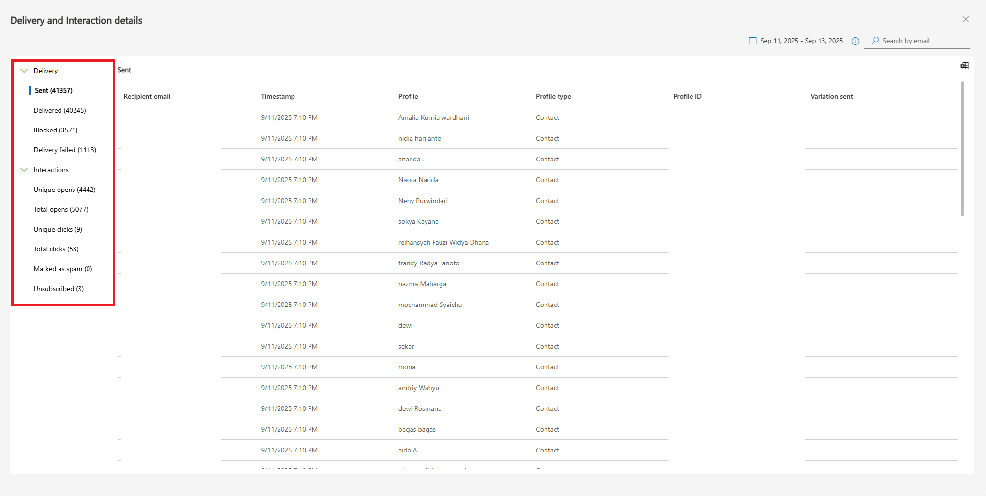Open profile nidia harjianto

pos(420,138)
